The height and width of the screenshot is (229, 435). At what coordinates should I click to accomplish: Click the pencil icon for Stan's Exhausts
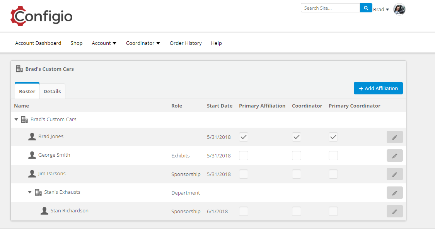point(394,192)
